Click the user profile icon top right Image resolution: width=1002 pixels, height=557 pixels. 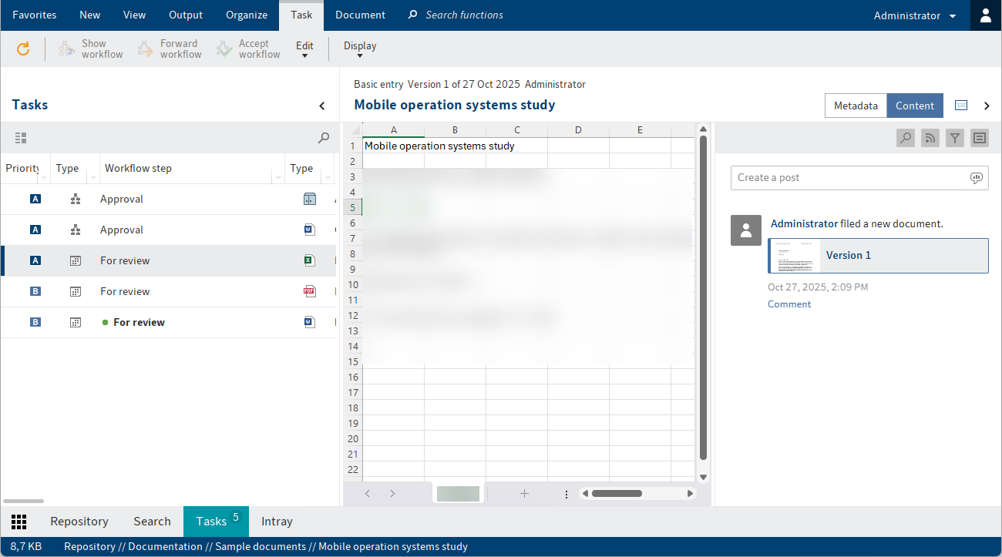986,15
